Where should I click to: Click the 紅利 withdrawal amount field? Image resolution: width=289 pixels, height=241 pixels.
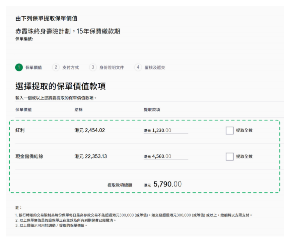pos(169,131)
